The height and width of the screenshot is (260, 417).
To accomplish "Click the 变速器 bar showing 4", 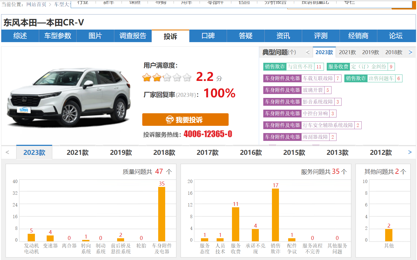I will (50, 238).
